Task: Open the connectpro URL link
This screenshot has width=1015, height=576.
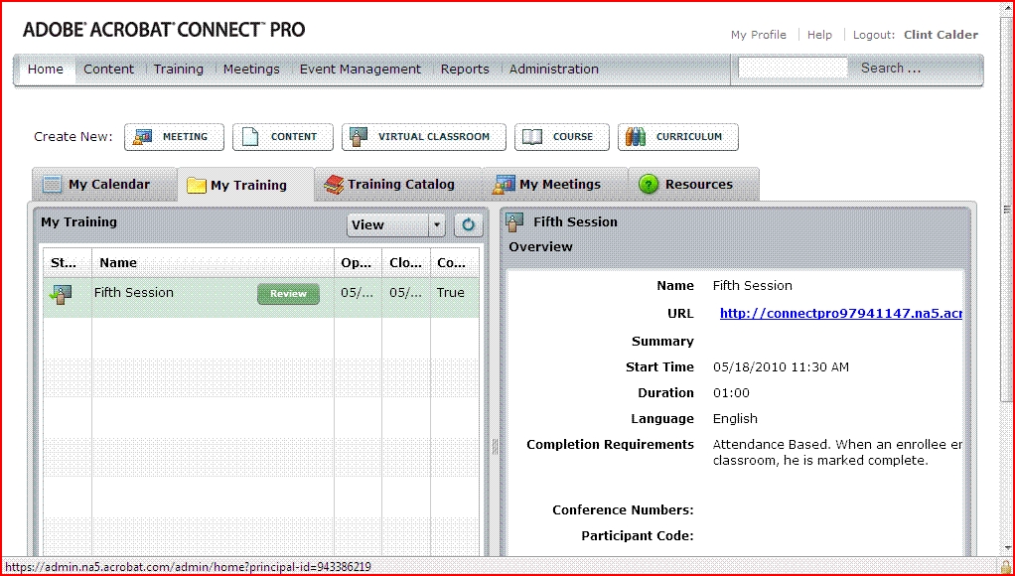Action: [841, 314]
